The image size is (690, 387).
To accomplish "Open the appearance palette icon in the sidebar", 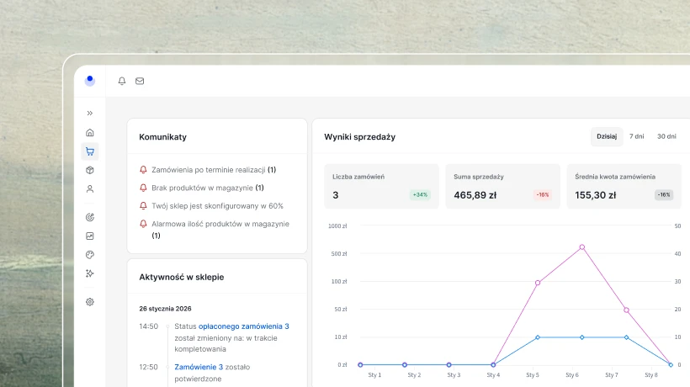I will [90, 255].
